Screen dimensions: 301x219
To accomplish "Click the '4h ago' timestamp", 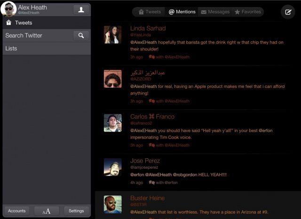I will pyautogui.click(x=136, y=182).
